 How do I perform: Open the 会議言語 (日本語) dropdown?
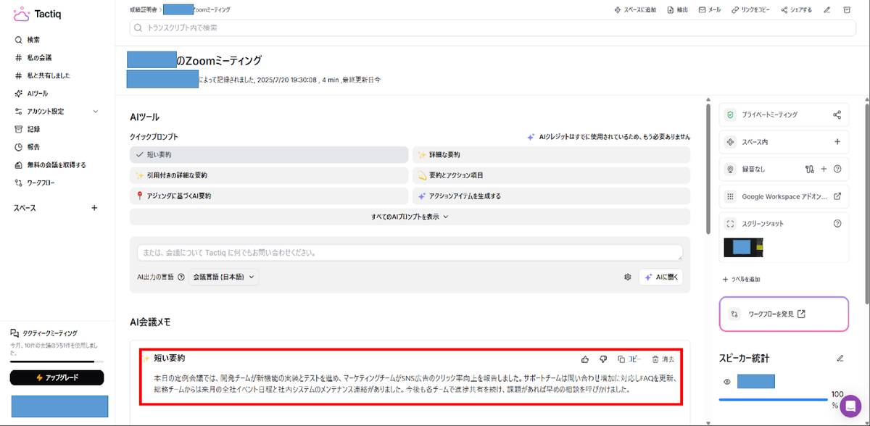coord(223,277)
